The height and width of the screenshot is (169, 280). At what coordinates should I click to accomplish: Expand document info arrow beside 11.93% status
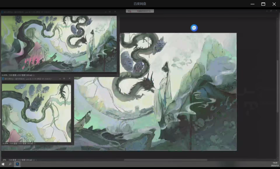35,75
